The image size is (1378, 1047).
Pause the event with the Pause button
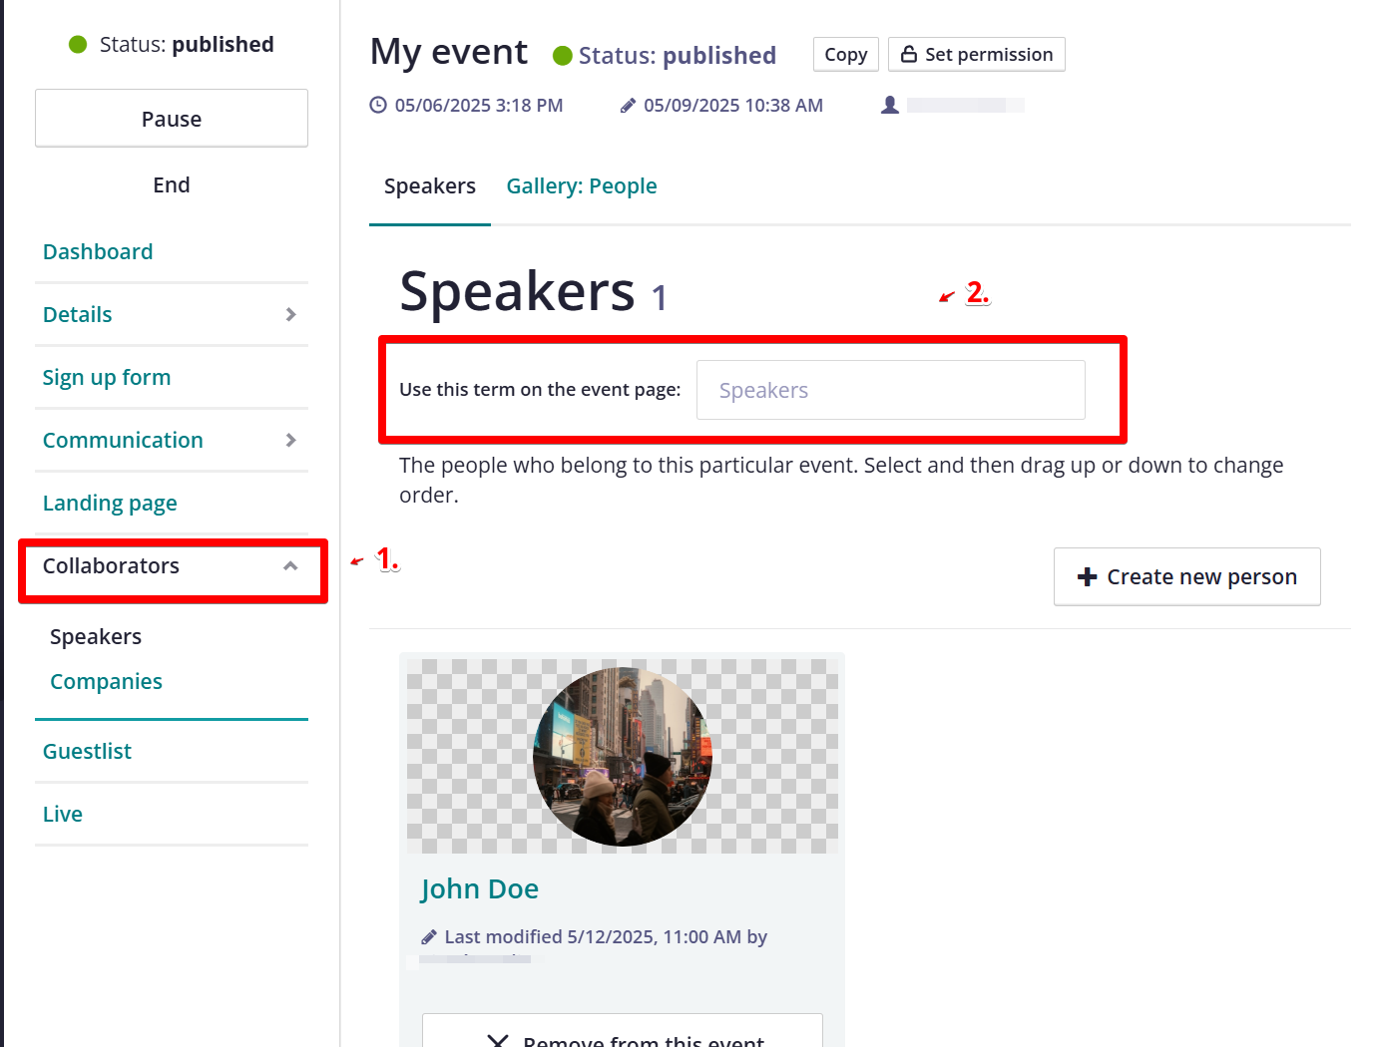(x=172, y=119)
